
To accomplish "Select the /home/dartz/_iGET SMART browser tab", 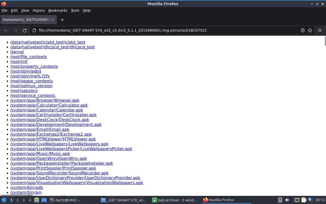I will pos(28,20).
